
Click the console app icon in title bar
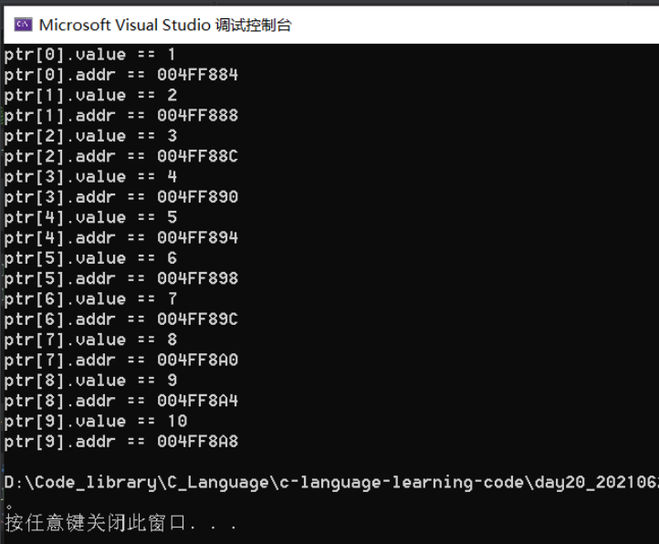tap(23, 25)
